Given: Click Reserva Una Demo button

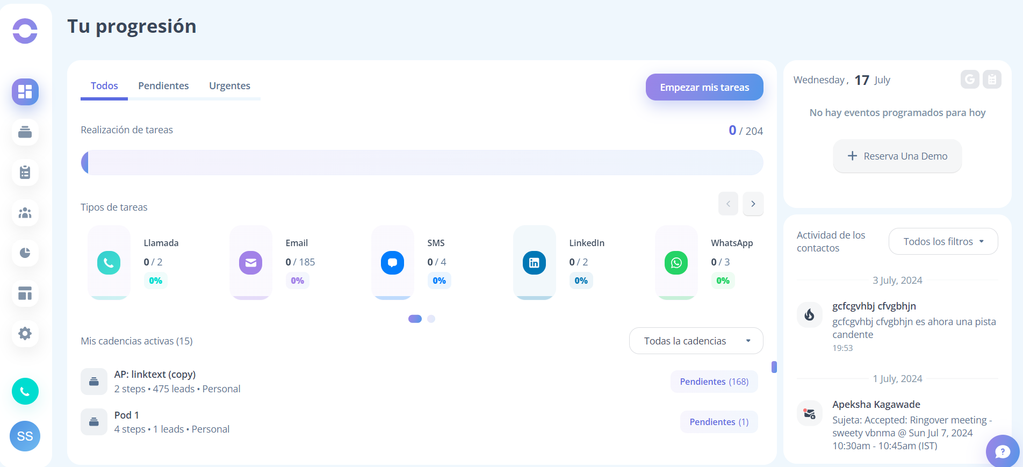Looking at the screenshot, I should pyautogui.click(x=897, y=156).
